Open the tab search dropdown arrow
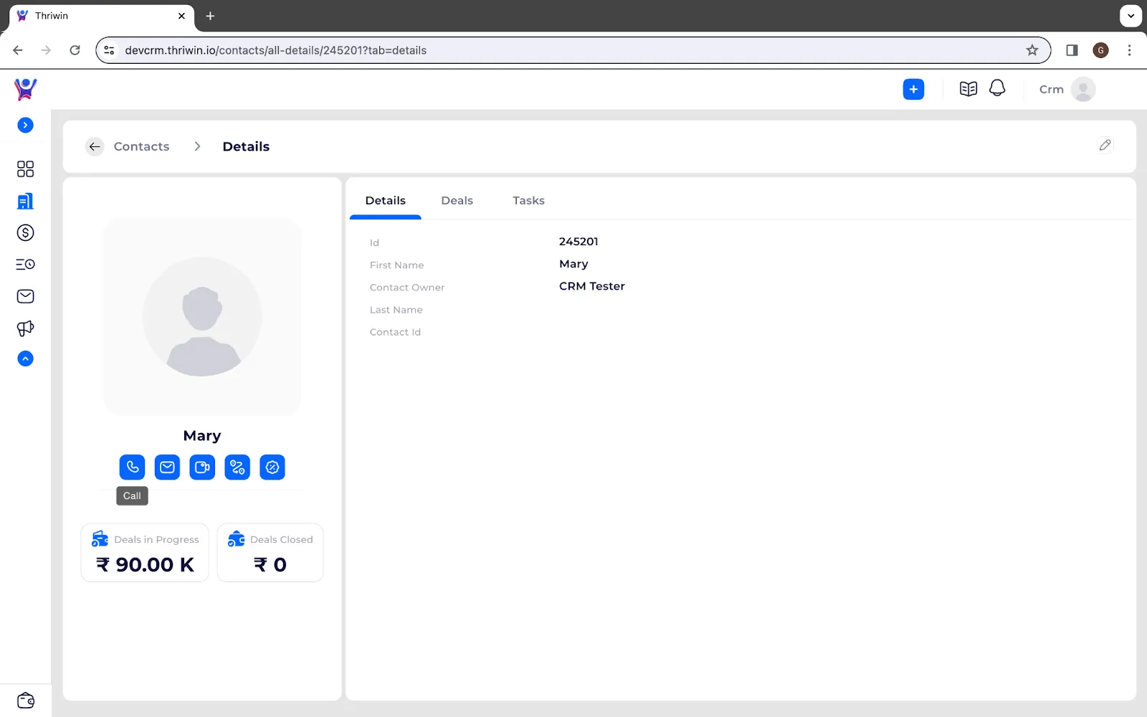 coord(1131,16)
